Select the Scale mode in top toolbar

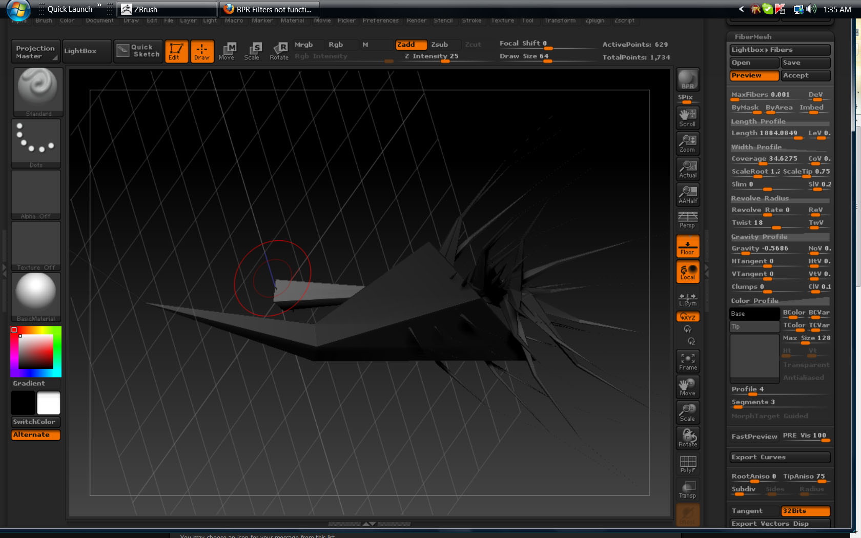[252, 51]
